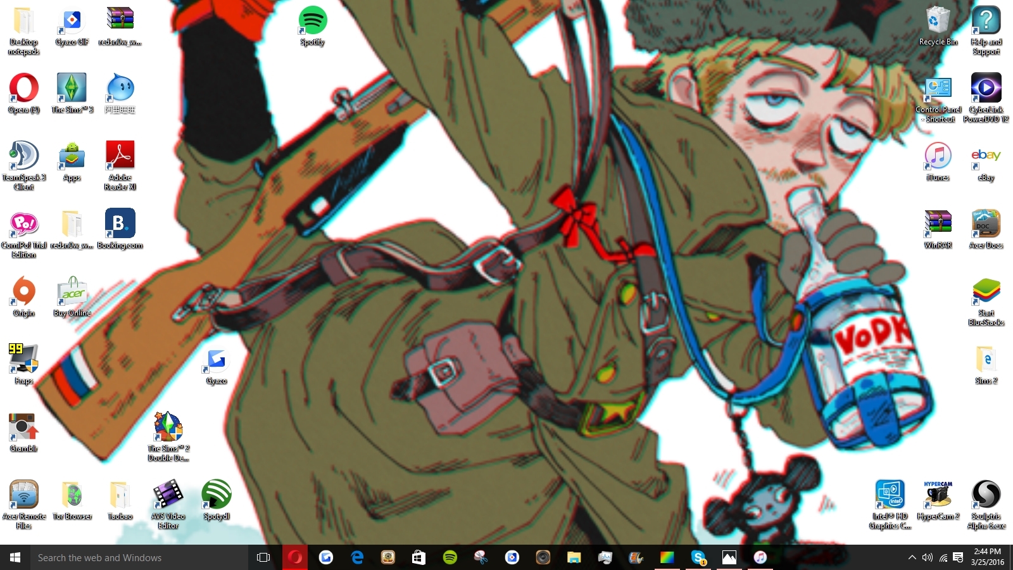This screenshot has height=570, width=1013.
Task: Launch HyperCam 2
Action: tap(938, 500)
